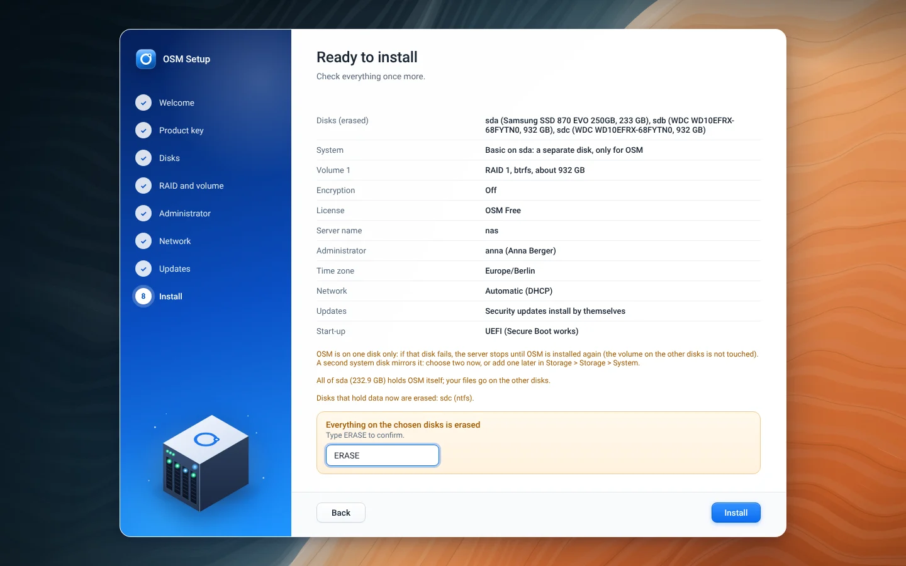Image resolution: width=906 pixels, height=566 pixels.
Task: Click the 'Europe/Berlin' time zone value
Action: (510, 271)
